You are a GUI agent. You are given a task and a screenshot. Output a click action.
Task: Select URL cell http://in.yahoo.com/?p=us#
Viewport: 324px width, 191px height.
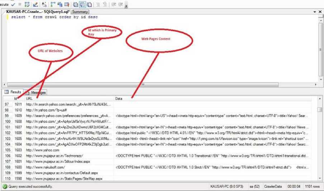point(69,110)
